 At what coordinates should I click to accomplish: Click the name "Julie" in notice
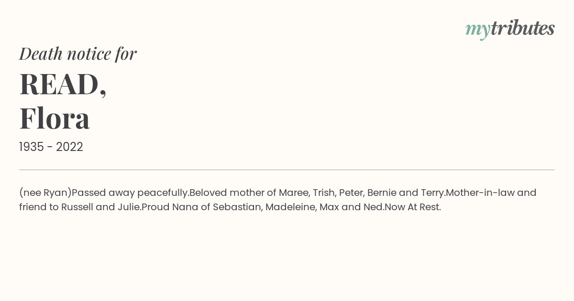coord(128,207)
